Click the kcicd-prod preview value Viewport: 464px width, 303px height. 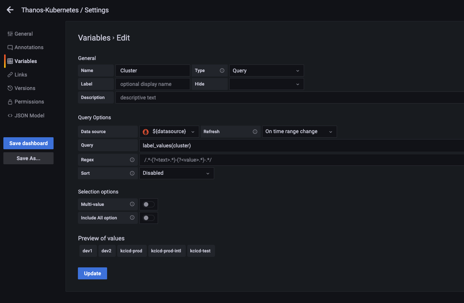tap(131, 251)
